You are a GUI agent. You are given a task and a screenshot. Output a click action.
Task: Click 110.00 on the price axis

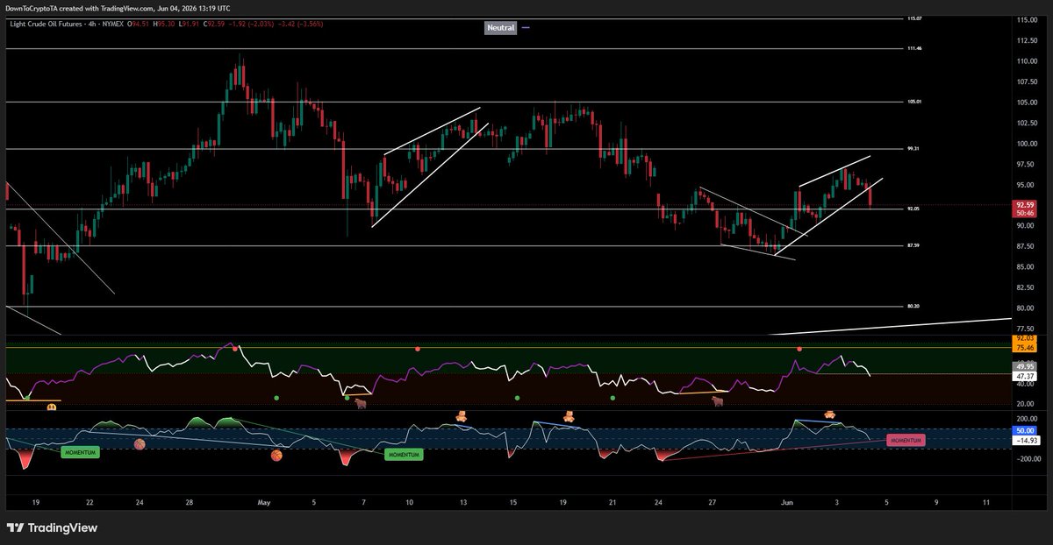pos(1028,61)
